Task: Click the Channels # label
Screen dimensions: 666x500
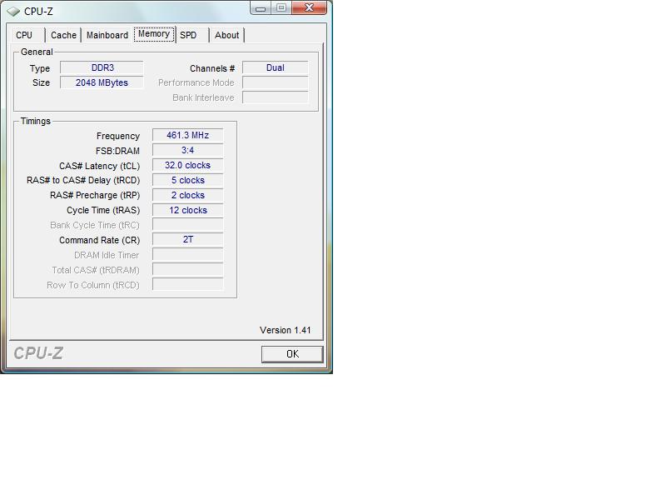Action: 212,68
